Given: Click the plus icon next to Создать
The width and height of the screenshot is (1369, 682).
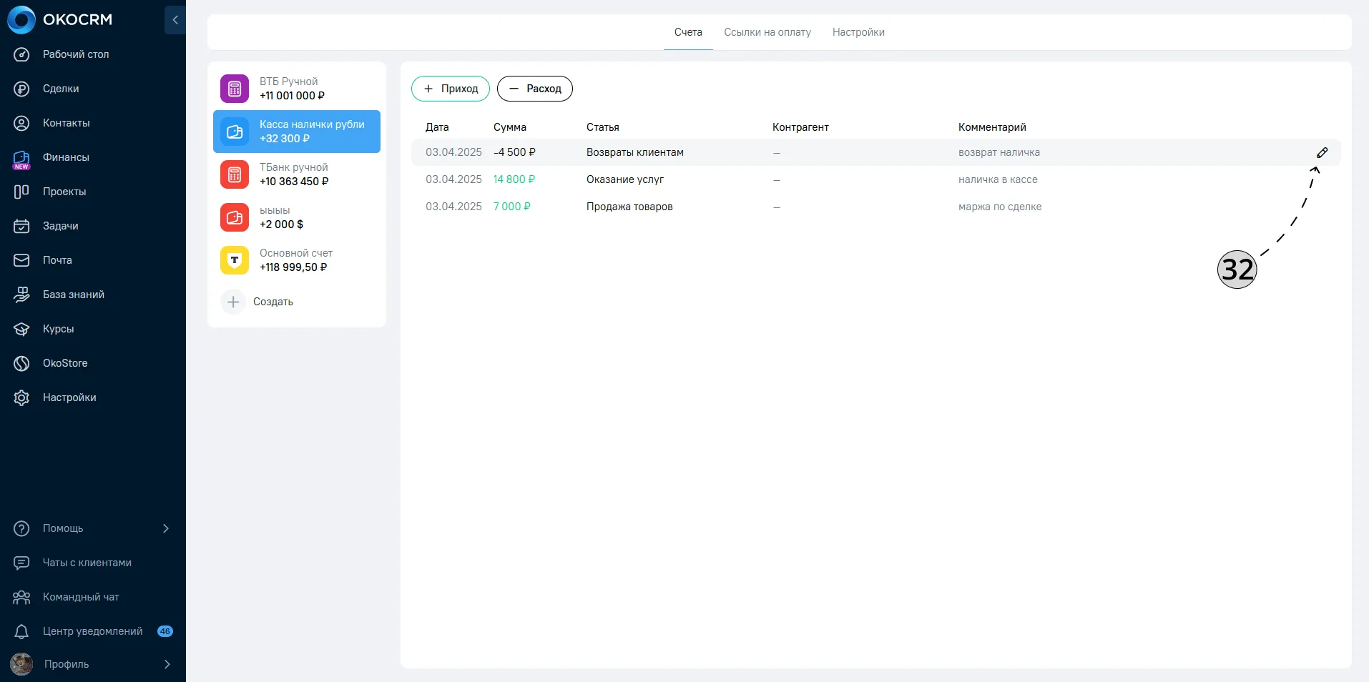Looking at the screenshot, I should 233,302.
